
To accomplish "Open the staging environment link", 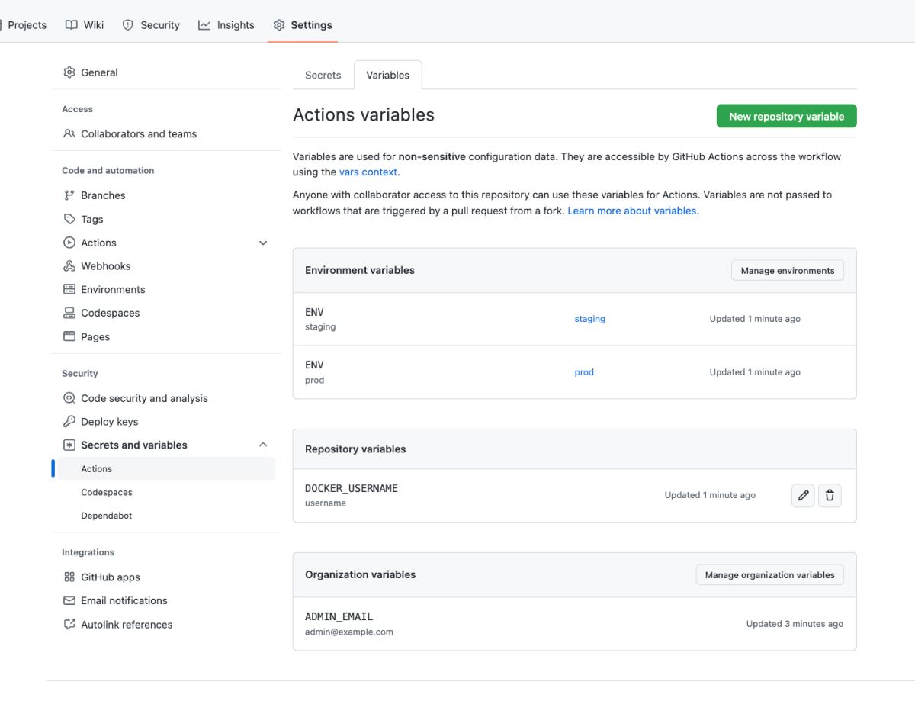I will pos(589,319).
